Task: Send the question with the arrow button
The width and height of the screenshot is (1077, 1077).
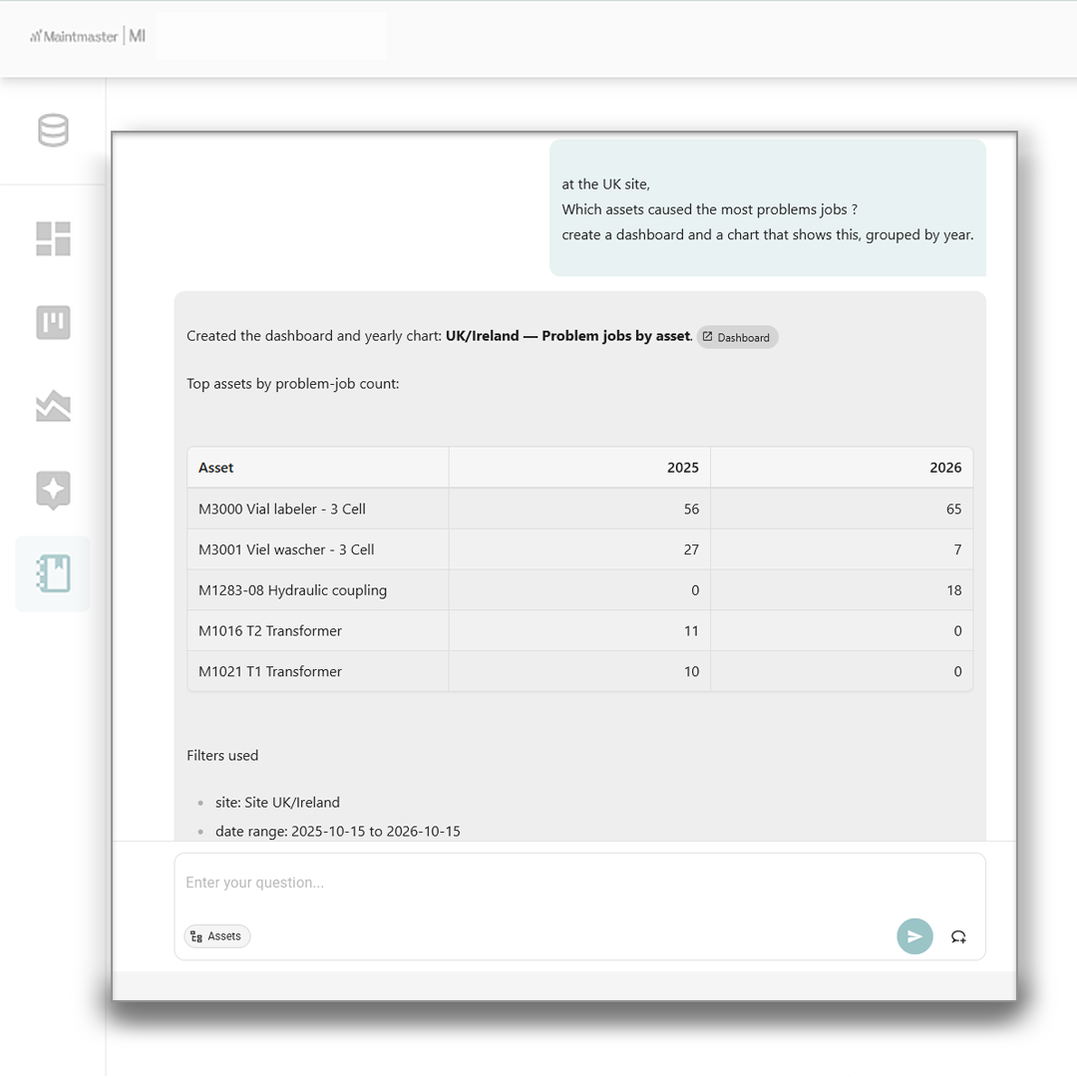Action: pyautogui.click(x=914, y=936)
